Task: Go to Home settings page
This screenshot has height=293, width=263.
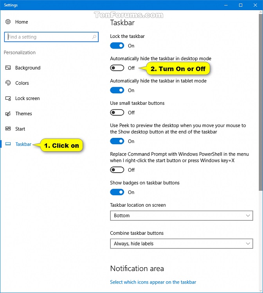Action: [22, 22]
